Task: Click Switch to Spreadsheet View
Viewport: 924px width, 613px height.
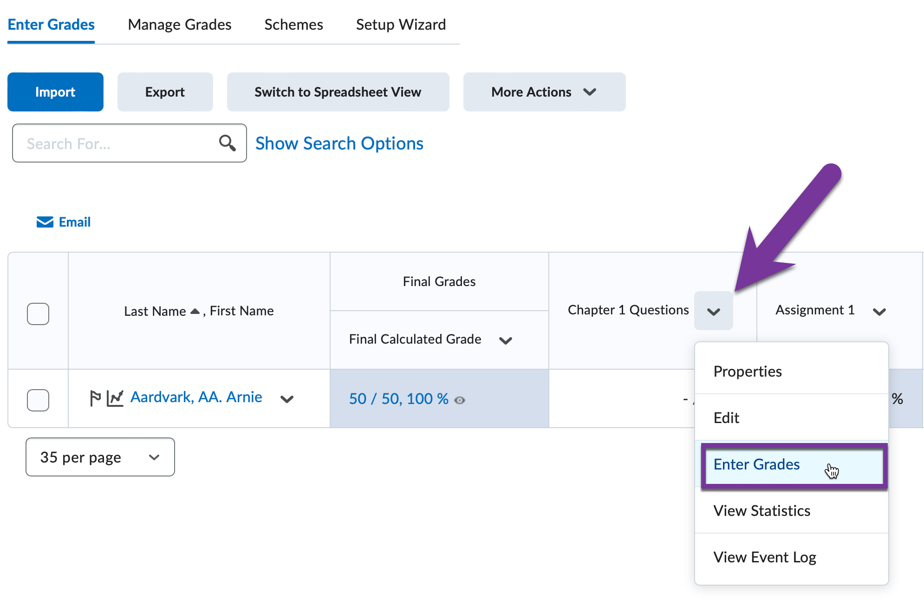Action: [338, 92]
